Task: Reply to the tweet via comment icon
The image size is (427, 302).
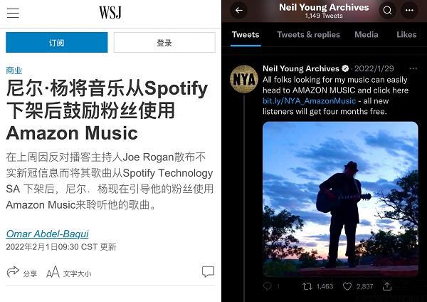Action: (268, 286)
